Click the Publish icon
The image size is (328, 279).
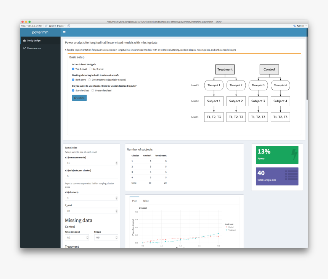(294, 26)
